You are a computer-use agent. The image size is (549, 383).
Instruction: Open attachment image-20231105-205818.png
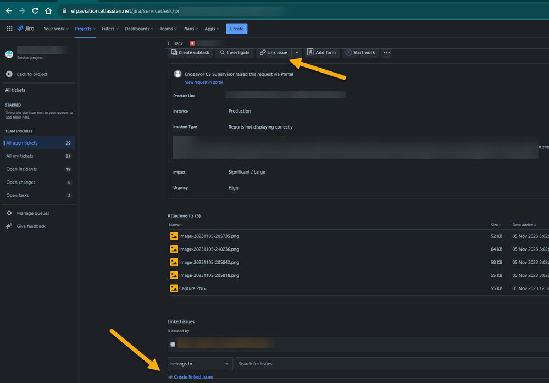pyautogui.click(x=209, y=275)
